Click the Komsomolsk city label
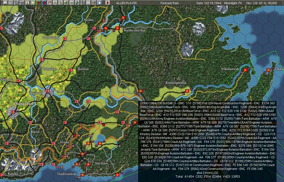Image resolution: width=284 pixels, height=182 pixels. (x=176, y=83)
